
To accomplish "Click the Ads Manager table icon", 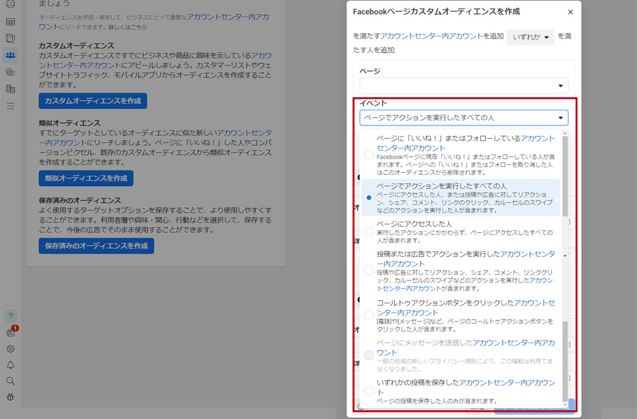I will [x=10, y=22].
